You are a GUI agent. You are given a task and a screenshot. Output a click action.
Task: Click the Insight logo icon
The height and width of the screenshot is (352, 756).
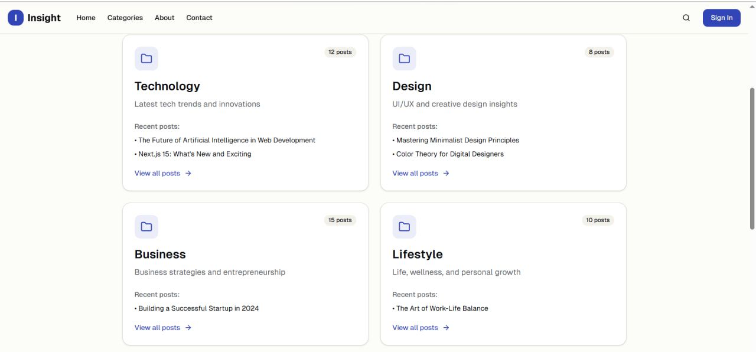pos(15,18)
